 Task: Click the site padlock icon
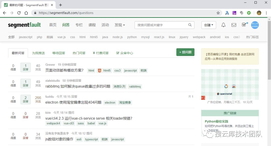[x=35, y=13]
